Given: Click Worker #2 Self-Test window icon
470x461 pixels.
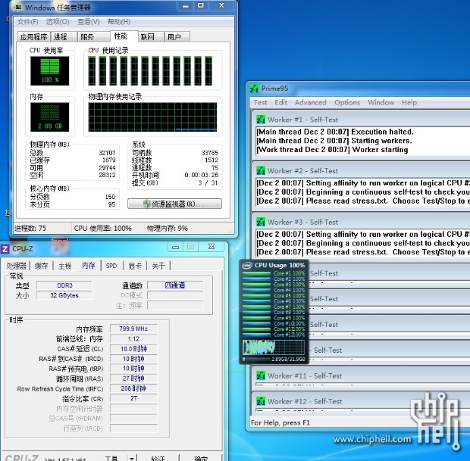Looking at the screenshot, I should [x=261, y=170].
